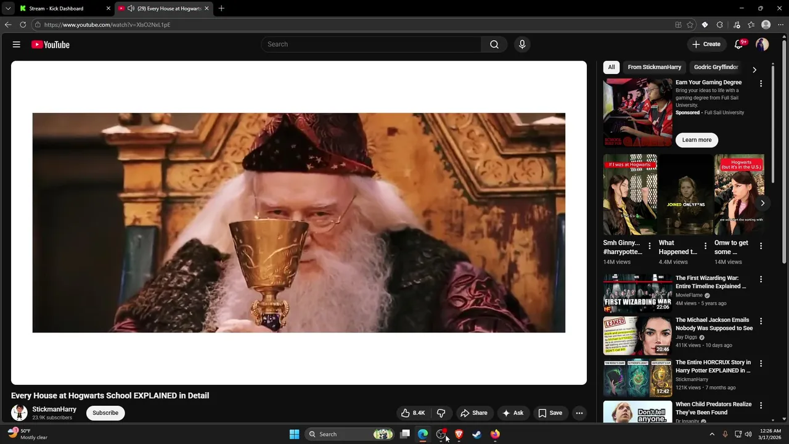
Task: Click the Windows taskbar search box
Action: (349, 434)
